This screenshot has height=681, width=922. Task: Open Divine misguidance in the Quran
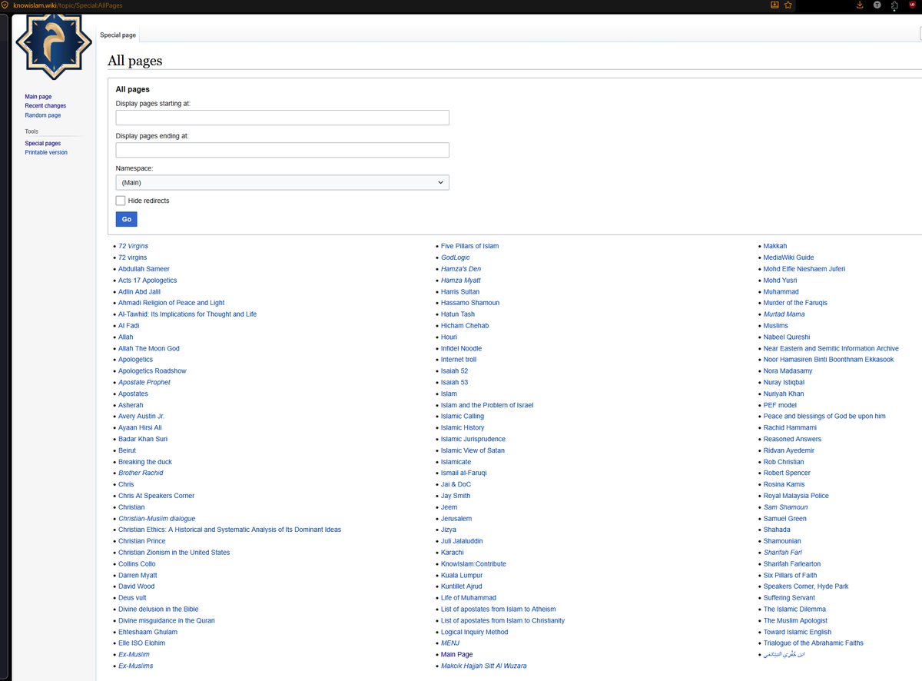pos(167,620)
